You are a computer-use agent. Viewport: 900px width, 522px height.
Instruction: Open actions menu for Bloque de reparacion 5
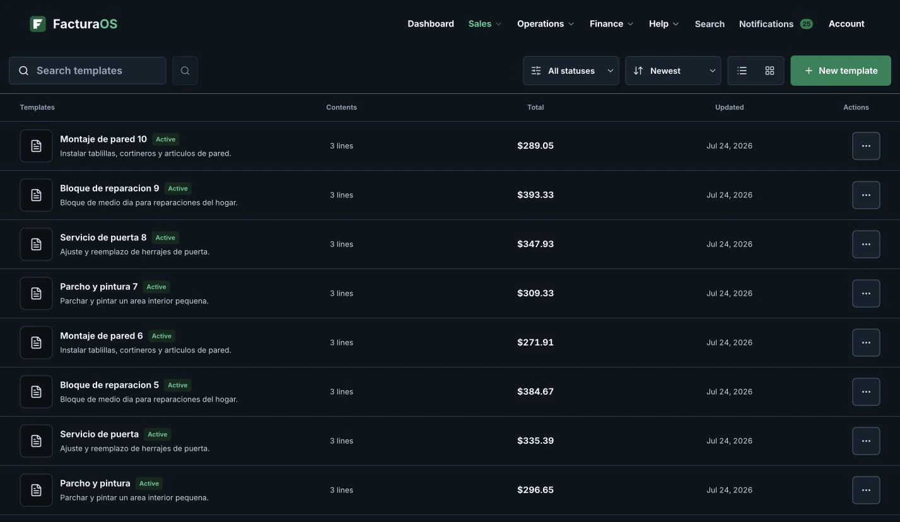(866, 391)
